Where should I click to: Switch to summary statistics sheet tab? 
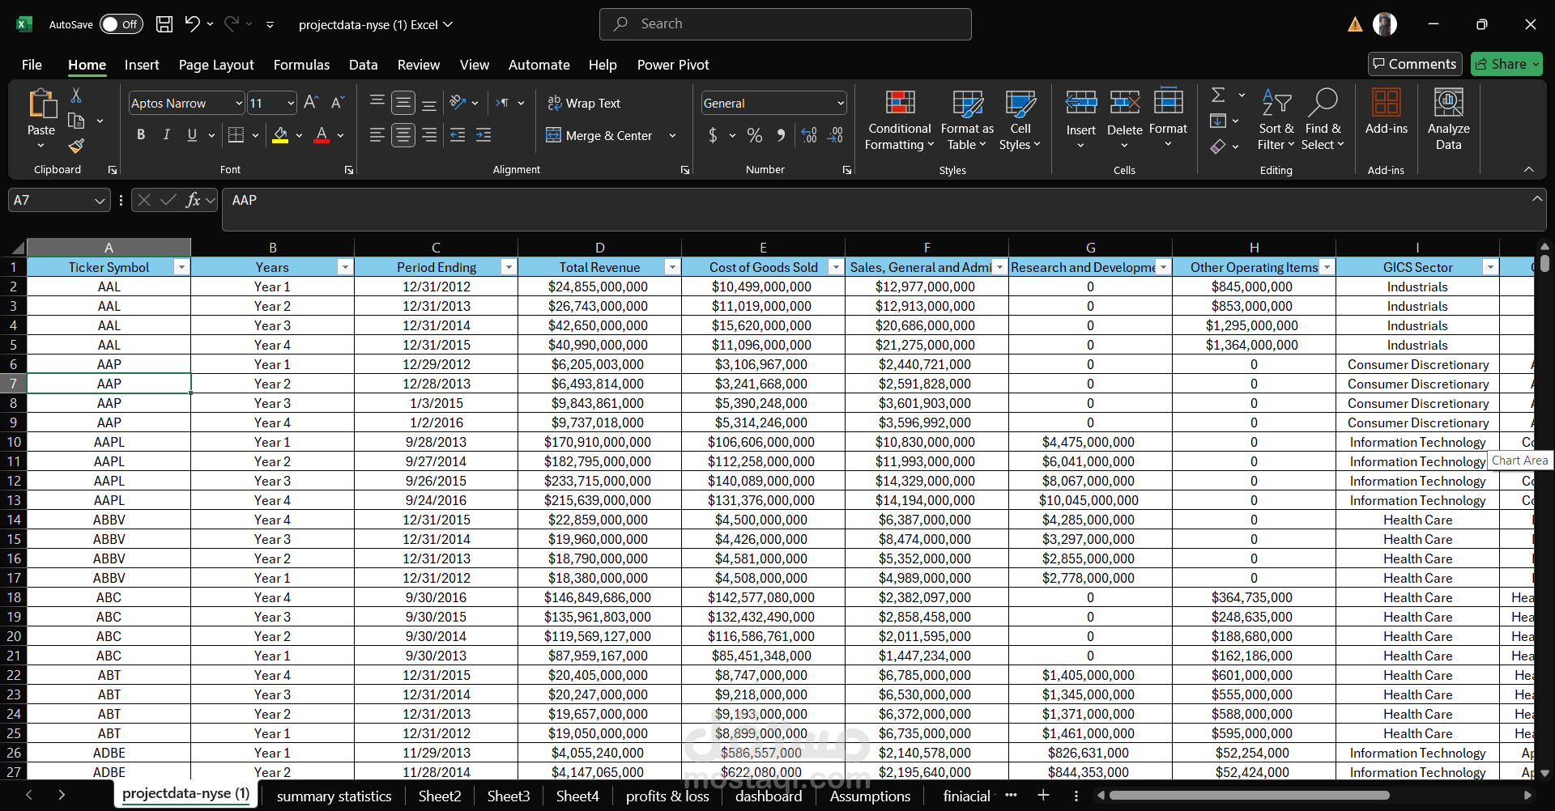click(x=334, y=796)
